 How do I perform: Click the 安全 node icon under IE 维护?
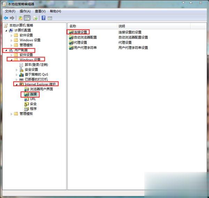tap(26, 104)
